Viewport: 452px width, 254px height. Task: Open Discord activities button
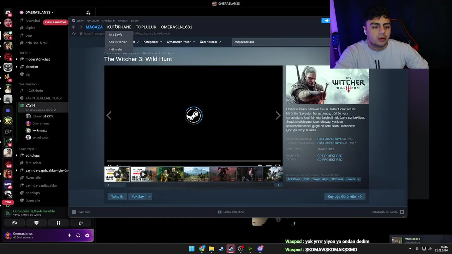pyautogui.click(x=59, y=223)
